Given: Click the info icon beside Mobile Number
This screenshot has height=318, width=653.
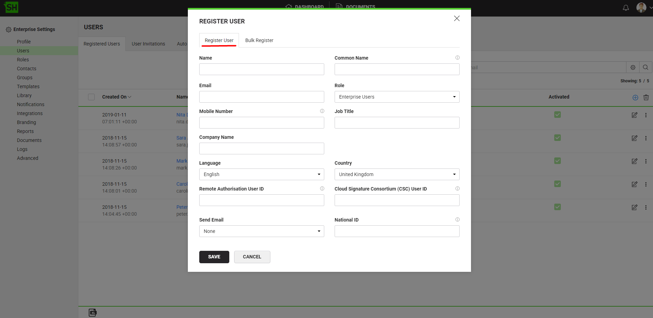Looking at the screenshot, I should 322,111.
